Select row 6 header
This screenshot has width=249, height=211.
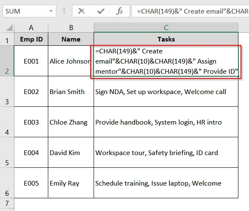coord(7,183)
